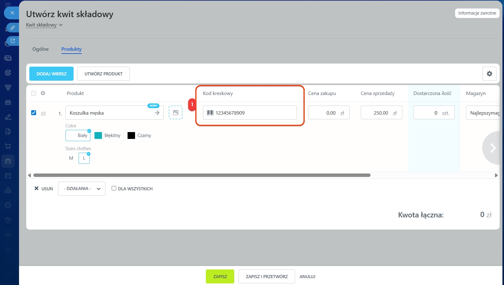Open the warehouse inventory icon in sidebar
The width and height of the screenshot is (504, 285).
click(x=8, y=161)
